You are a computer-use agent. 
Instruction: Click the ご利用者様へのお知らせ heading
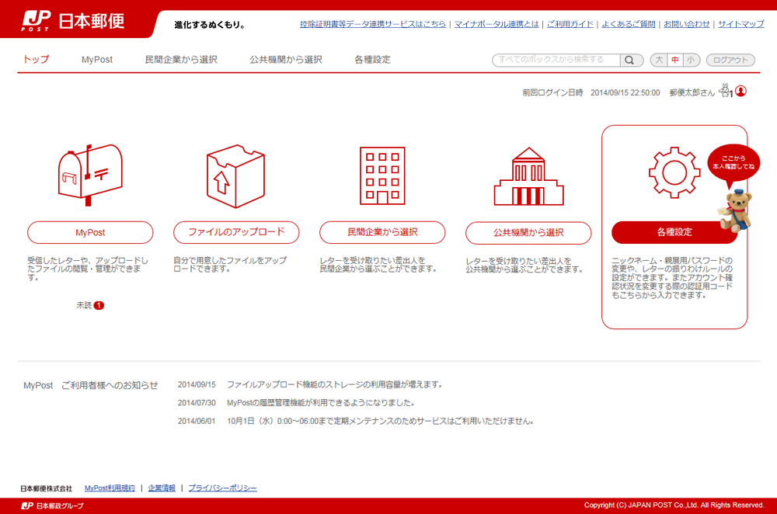(x=110, y=385)
